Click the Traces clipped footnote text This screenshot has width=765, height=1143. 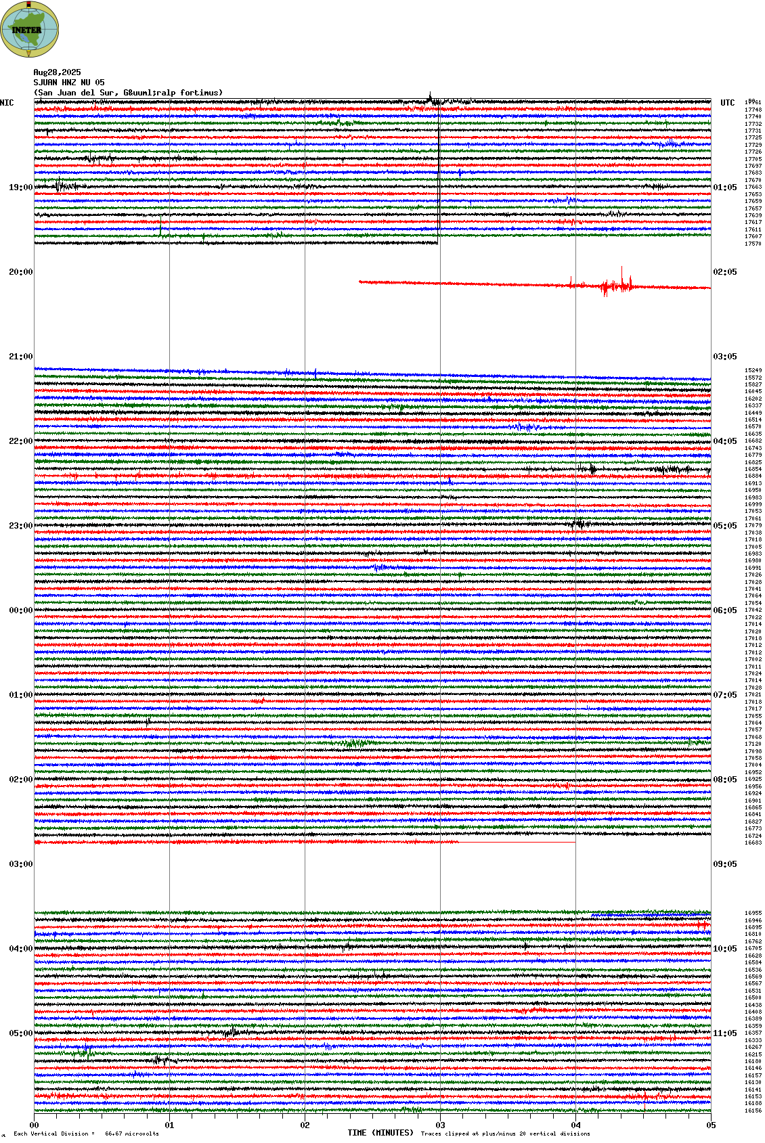pos(505,1134)
